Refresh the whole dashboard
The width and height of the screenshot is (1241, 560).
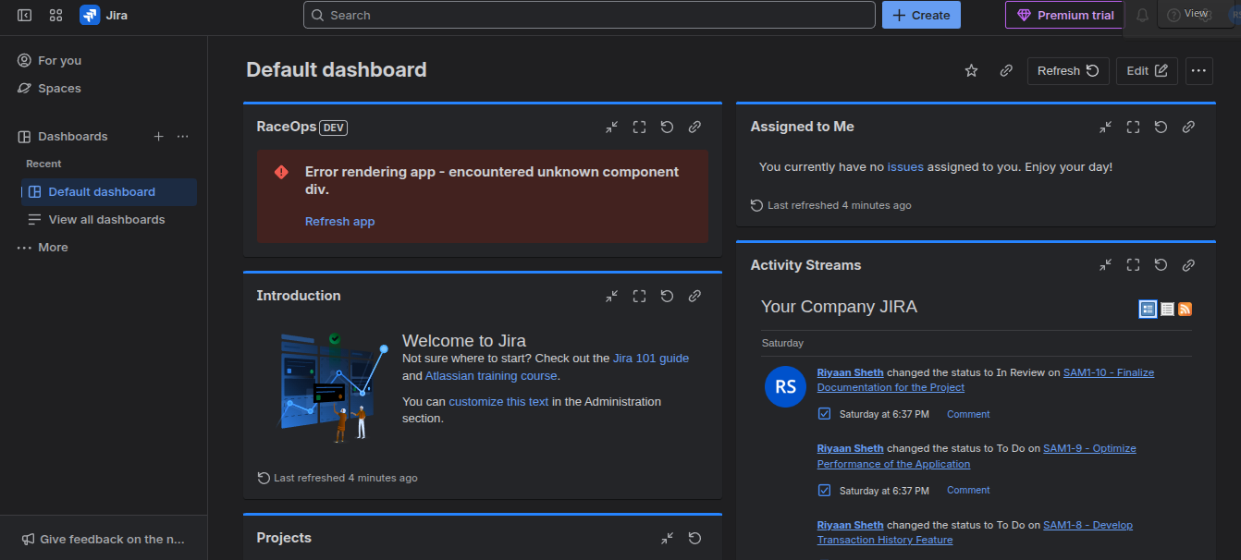(1068, 70)
